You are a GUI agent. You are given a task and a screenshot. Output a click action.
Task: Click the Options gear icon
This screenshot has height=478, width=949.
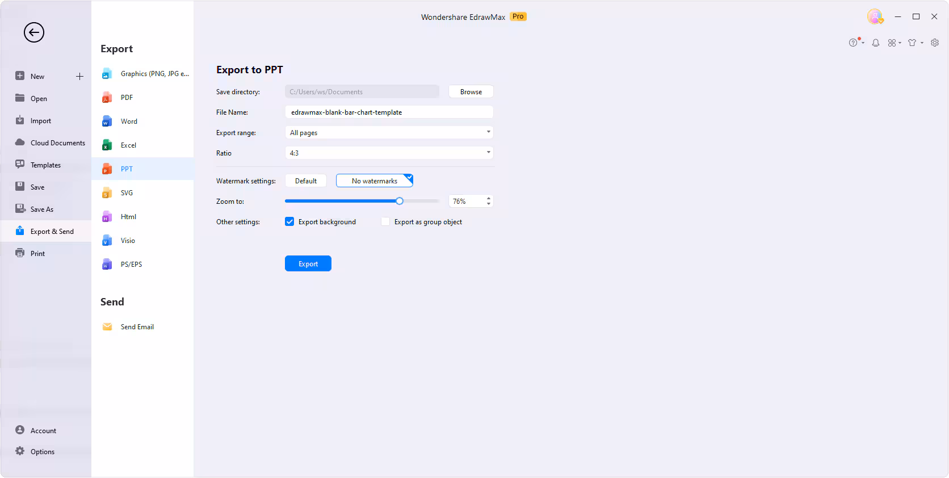20,451
